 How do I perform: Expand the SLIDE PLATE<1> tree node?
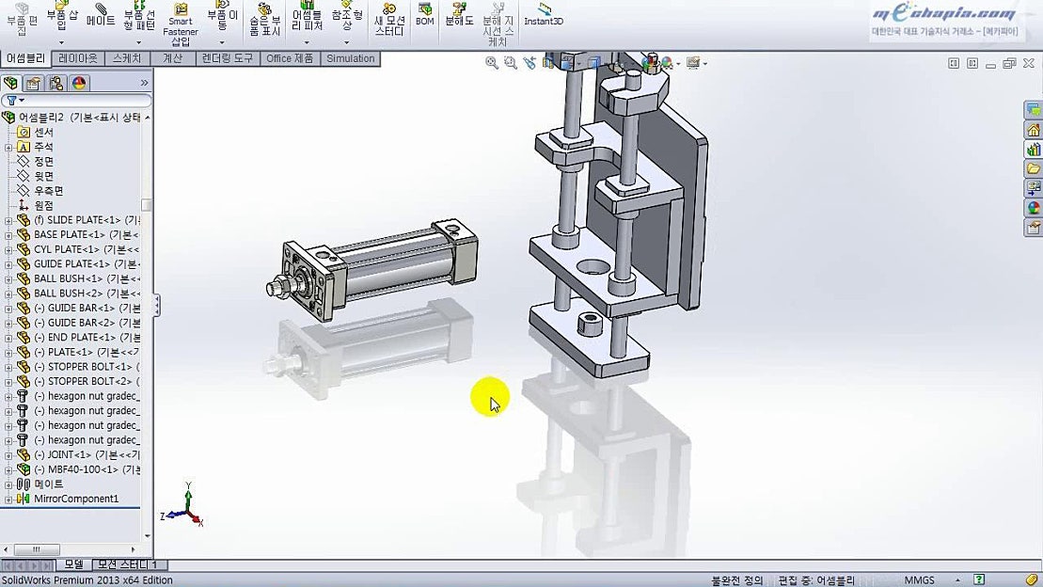(x=8, y=220)
